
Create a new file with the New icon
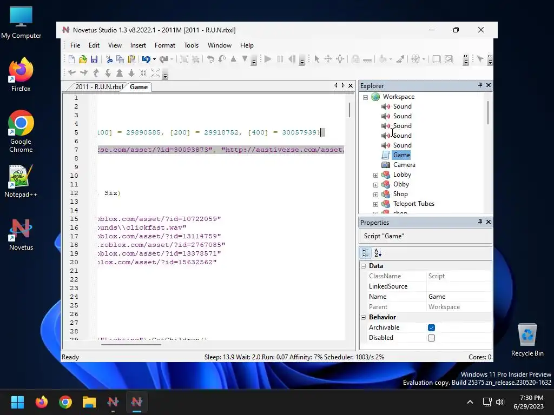click(x=72, y=59)
